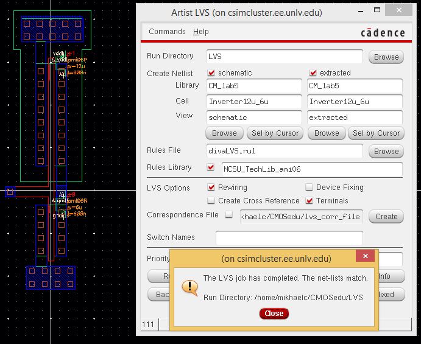
Task: Enable Create Cross Reference option
Action: click(x=211, y=200)
